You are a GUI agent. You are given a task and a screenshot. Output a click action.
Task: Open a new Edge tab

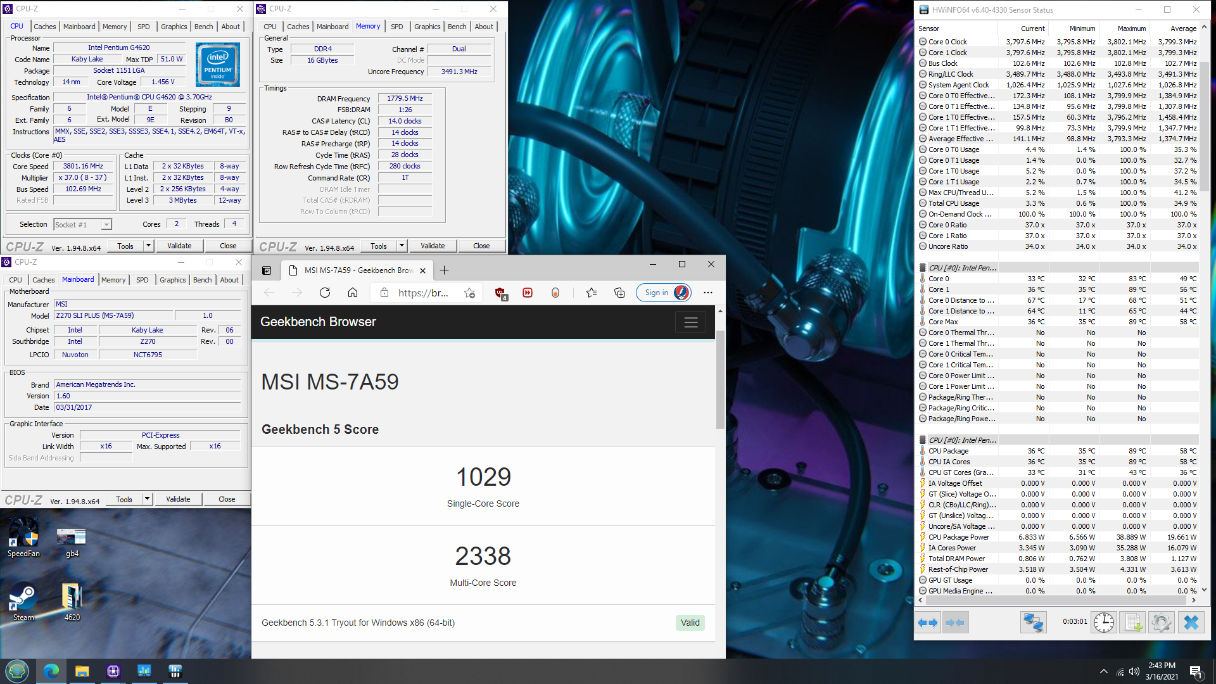click(x=445, y=270)
